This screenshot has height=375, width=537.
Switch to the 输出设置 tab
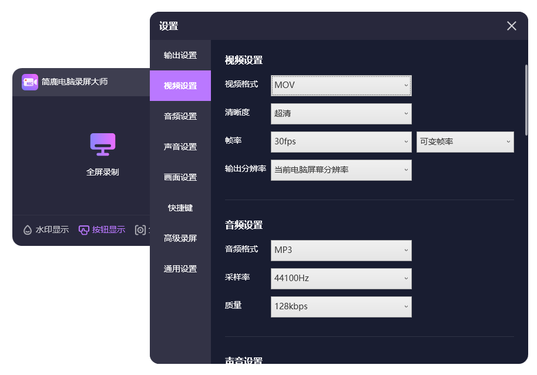tap(180, 55)
